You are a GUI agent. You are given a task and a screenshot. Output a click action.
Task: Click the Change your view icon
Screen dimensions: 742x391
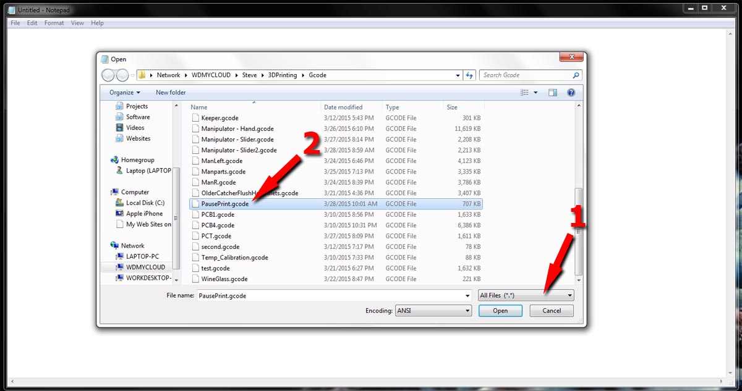[x=525, y=93]
